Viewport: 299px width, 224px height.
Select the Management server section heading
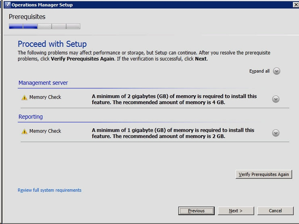[x=43, y=83]
